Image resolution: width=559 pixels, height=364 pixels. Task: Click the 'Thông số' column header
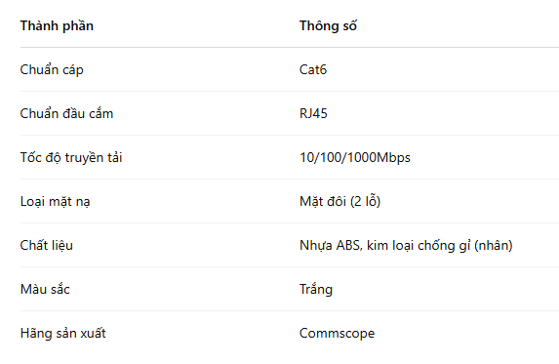click(x=328, y=26)
